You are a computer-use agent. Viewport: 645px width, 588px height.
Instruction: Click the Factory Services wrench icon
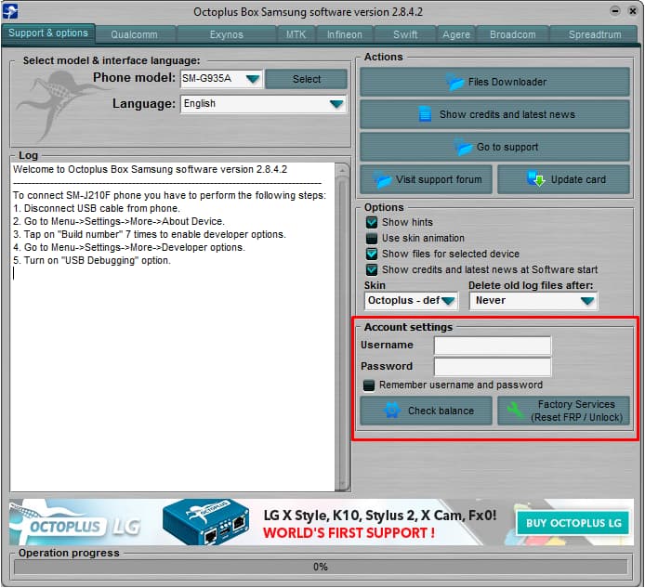click(517, 411)
